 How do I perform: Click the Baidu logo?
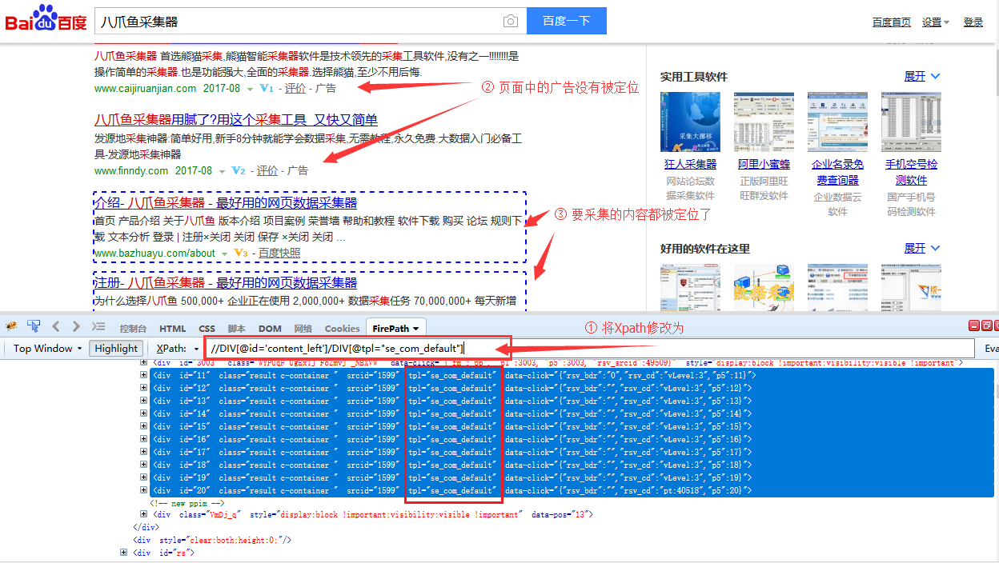pos(46,20)
